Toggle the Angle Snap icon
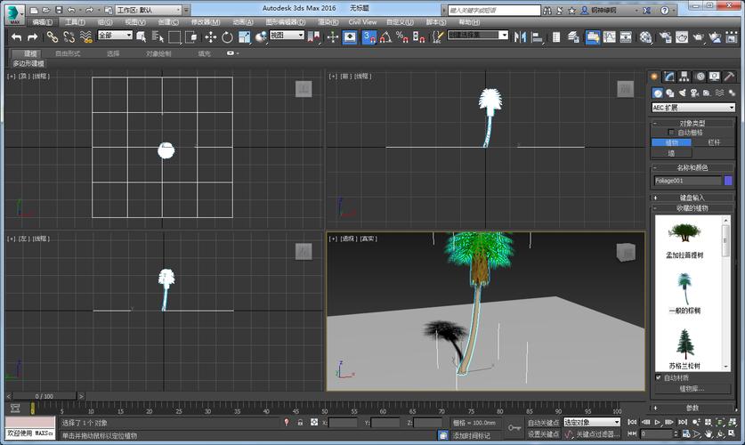The width and height of the screenshot is (745, 445). click(x=385, y=36)
